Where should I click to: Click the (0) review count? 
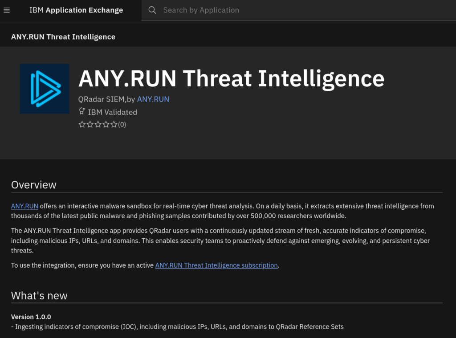pyautogui.click(x=122, y=125)
